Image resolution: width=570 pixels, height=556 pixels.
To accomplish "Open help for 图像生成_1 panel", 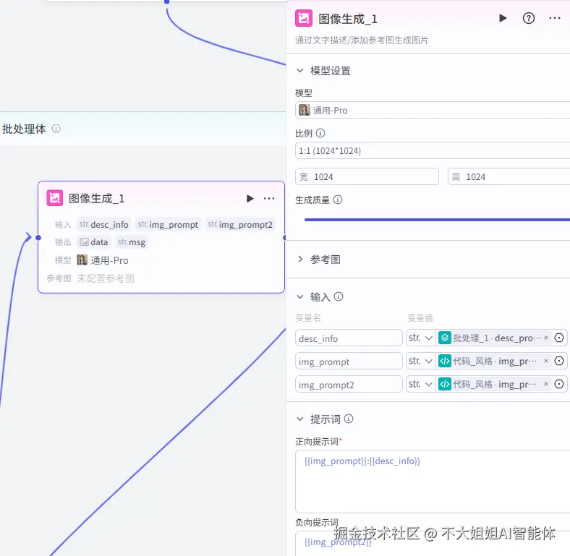I will click(x=529, y=18).
